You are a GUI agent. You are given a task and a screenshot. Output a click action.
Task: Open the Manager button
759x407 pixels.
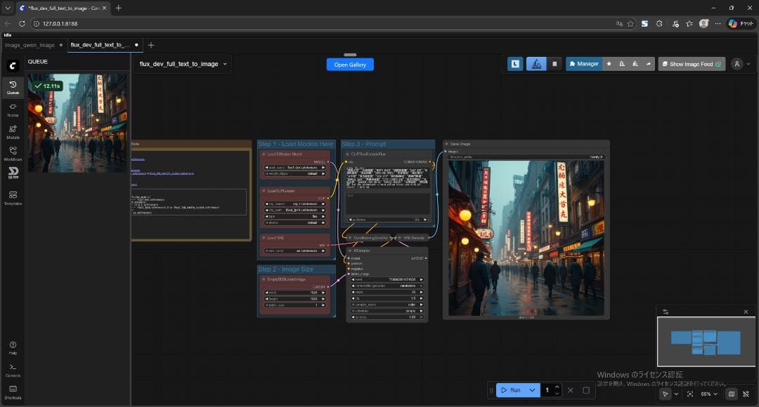pyautogui.click(x=583, y=64)
